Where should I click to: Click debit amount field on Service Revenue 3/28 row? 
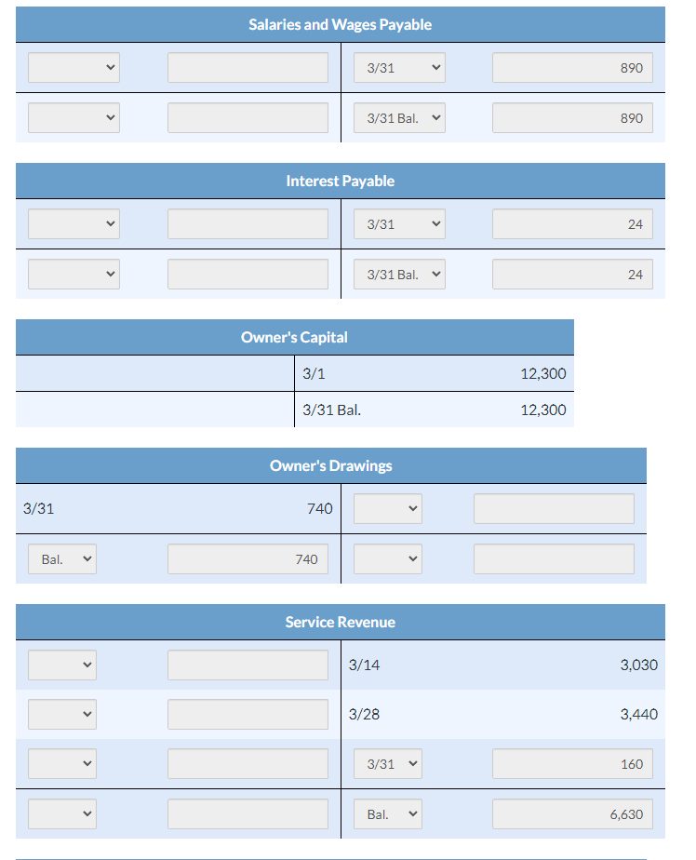pyautogui.click(x=248, y=714)
